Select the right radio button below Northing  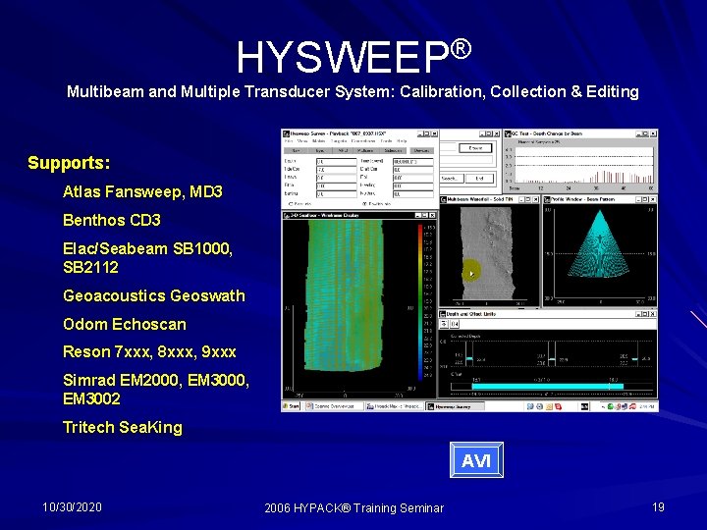pyautogui.click(x=364, y=204)
